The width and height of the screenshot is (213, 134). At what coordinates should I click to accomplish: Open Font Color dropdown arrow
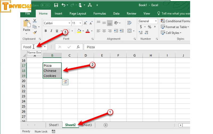pos(92,31)
